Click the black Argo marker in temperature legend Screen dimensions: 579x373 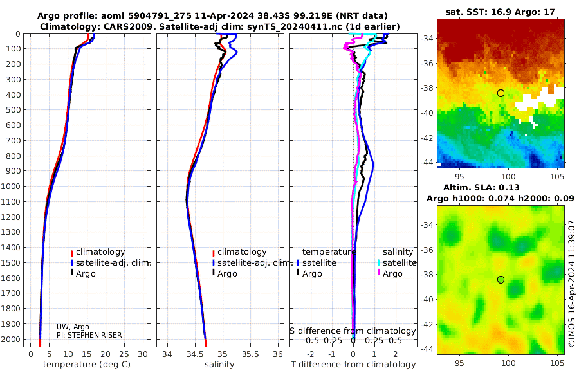71,273
